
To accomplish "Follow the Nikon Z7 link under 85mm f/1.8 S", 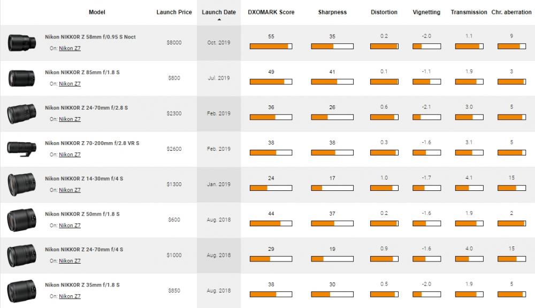I will (70, 84).
